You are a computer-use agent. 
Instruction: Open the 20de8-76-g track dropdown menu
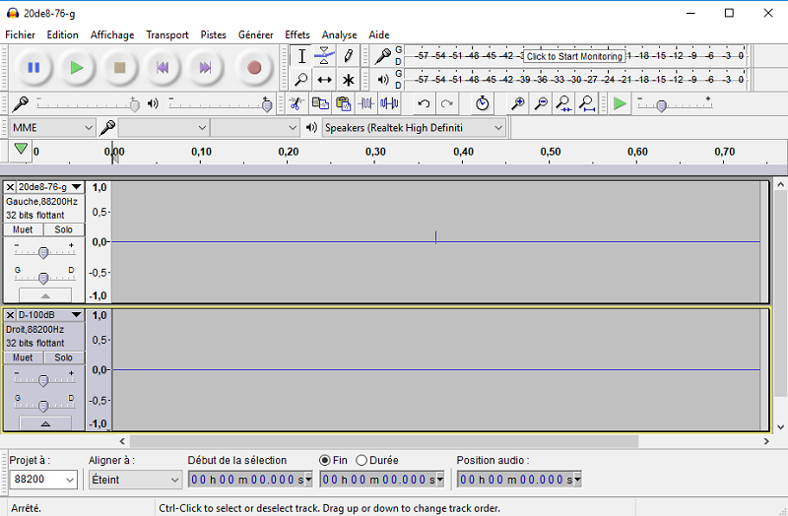(x=77, y=187)
